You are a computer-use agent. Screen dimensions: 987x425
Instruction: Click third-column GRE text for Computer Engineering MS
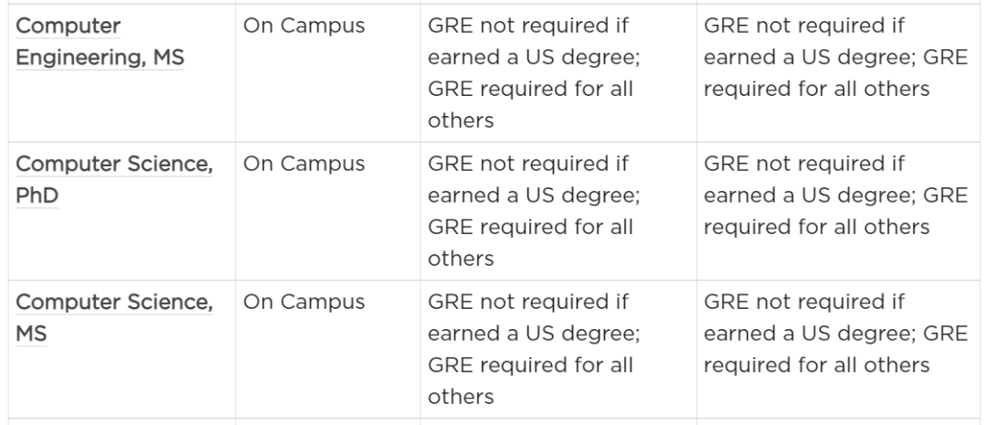click(534, 73)
